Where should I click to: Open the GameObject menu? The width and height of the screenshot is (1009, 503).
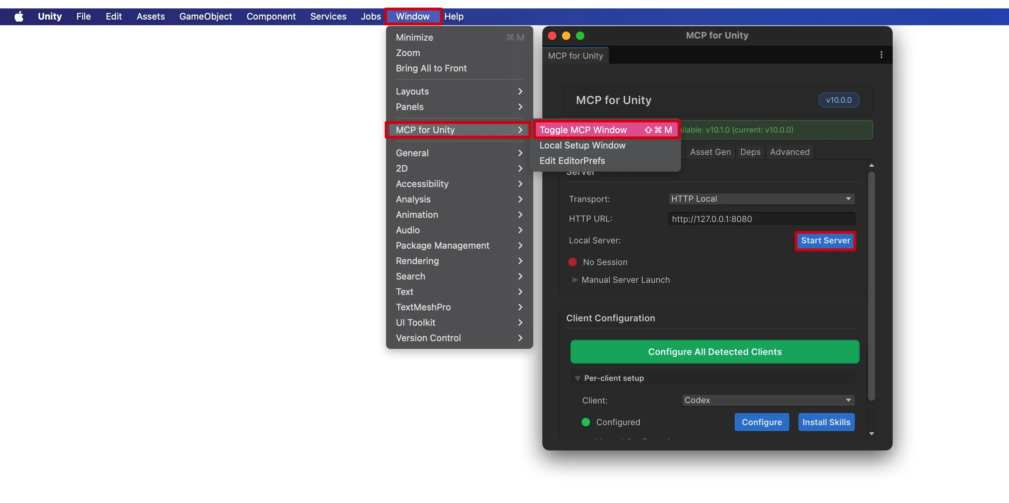(x=205, y=16)
